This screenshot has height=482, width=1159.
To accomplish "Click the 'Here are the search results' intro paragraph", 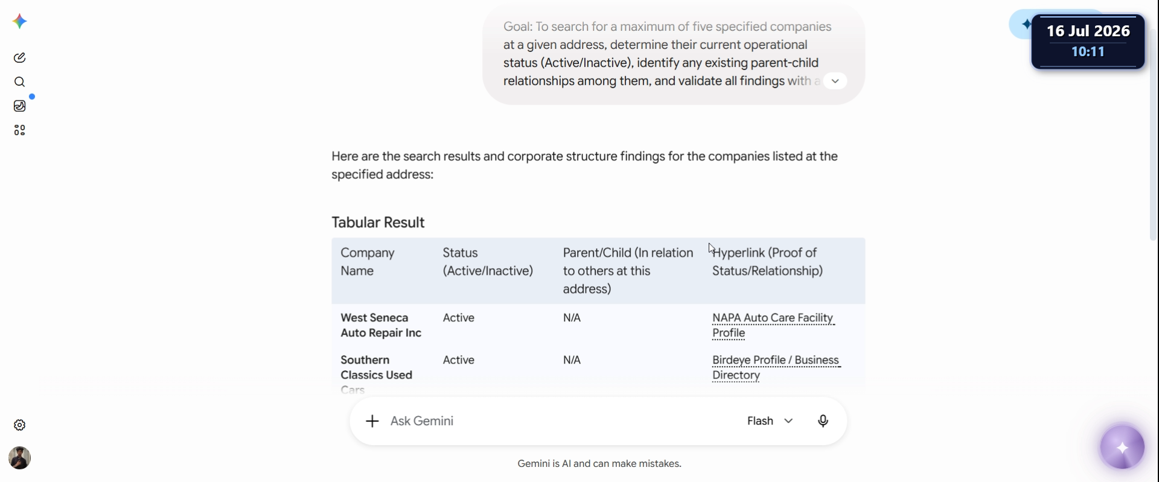I will click(x=584, y=165).
